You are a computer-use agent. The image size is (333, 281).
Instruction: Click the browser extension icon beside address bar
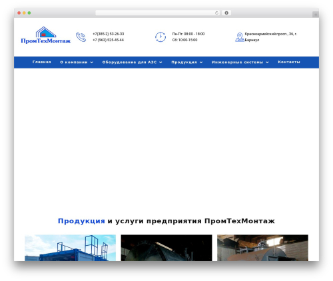click(x=226, y=13)
